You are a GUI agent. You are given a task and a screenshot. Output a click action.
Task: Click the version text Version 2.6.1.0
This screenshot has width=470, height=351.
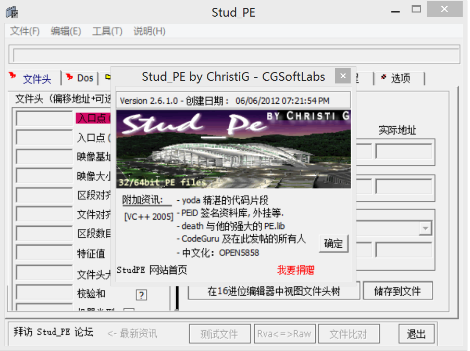point(149,101)
